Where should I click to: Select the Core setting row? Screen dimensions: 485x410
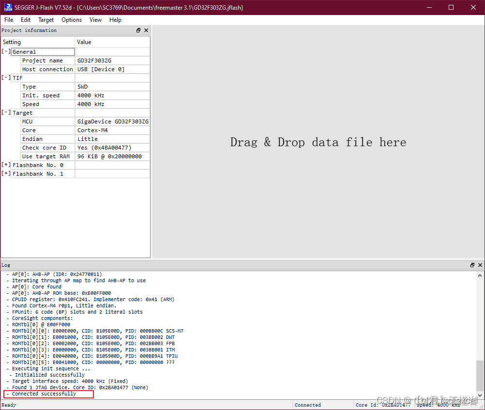click(x=47, y=130)
